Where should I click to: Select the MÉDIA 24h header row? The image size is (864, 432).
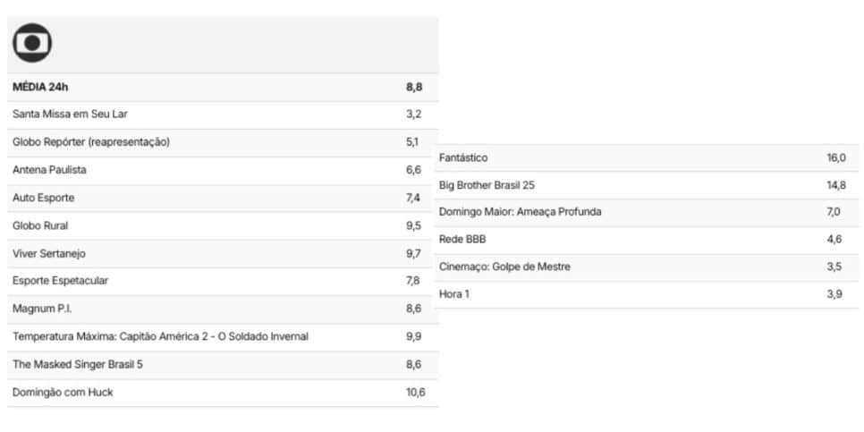pyautogui.click(x=223, y=87)
